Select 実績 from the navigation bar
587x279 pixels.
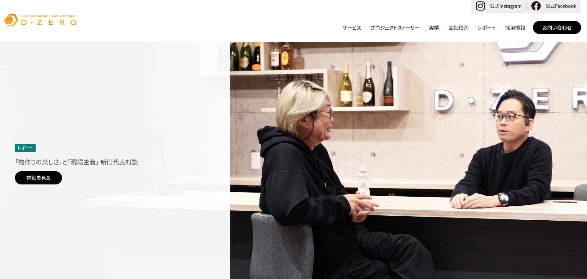[x=434, y=28]
